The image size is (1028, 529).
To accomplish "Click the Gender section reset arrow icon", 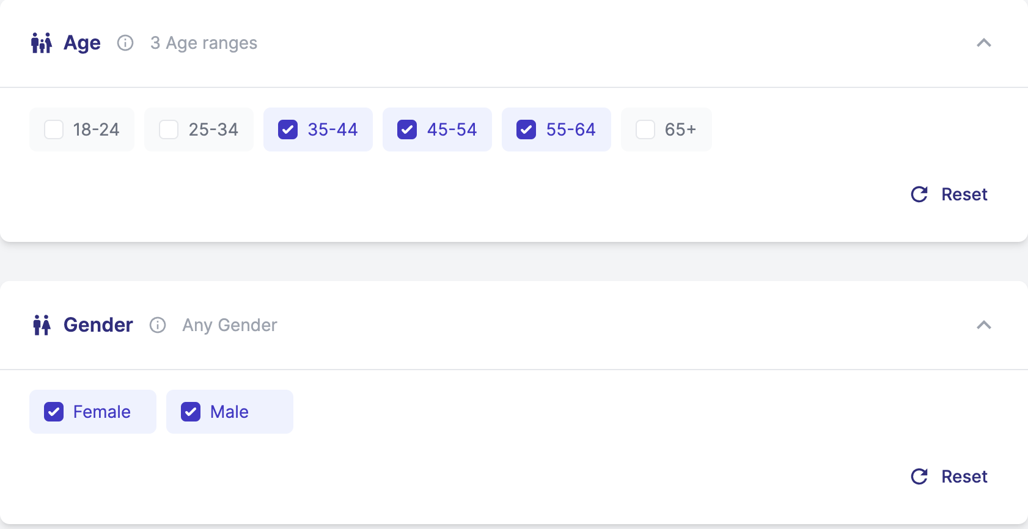I will pyautogui.click(x=919, y=476).
